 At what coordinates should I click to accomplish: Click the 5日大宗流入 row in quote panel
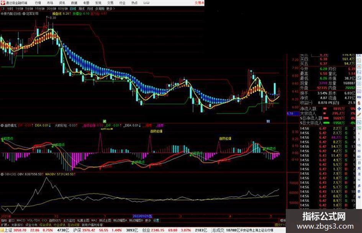tap(328, 123)
